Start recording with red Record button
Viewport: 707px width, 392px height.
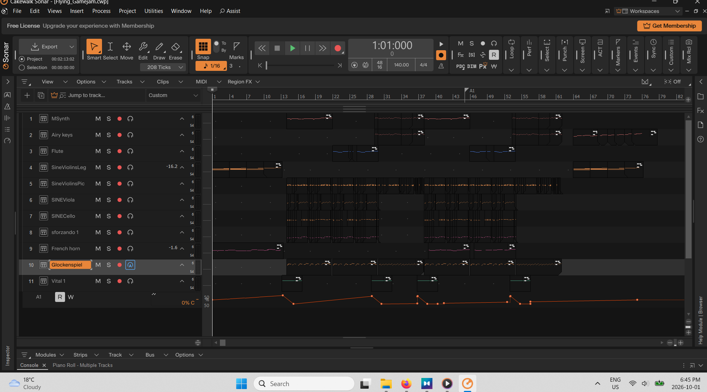coord(337,48)
